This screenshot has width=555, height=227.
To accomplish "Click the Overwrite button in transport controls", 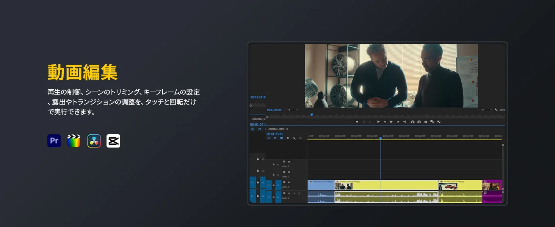I will tap(439, 122).
